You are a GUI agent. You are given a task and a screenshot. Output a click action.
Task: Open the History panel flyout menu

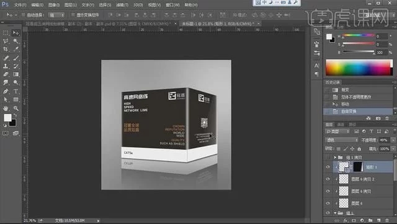pos(394,82)
